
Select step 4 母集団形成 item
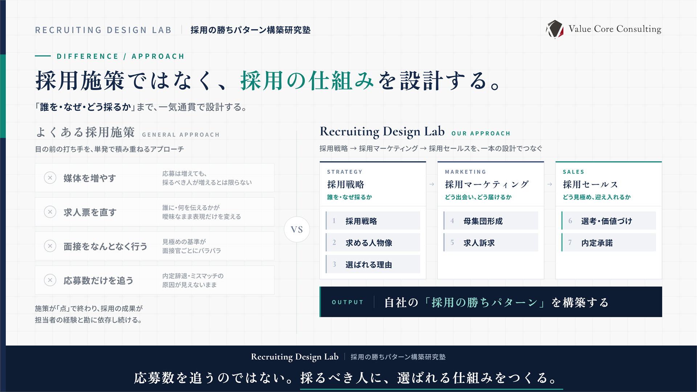(x=491, y=221)
